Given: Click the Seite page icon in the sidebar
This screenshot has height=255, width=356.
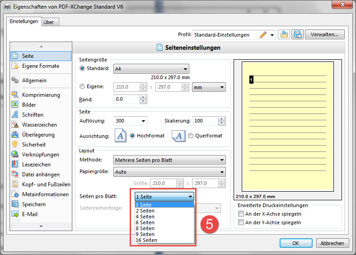Looking at the screenshot, I should 15,56.
